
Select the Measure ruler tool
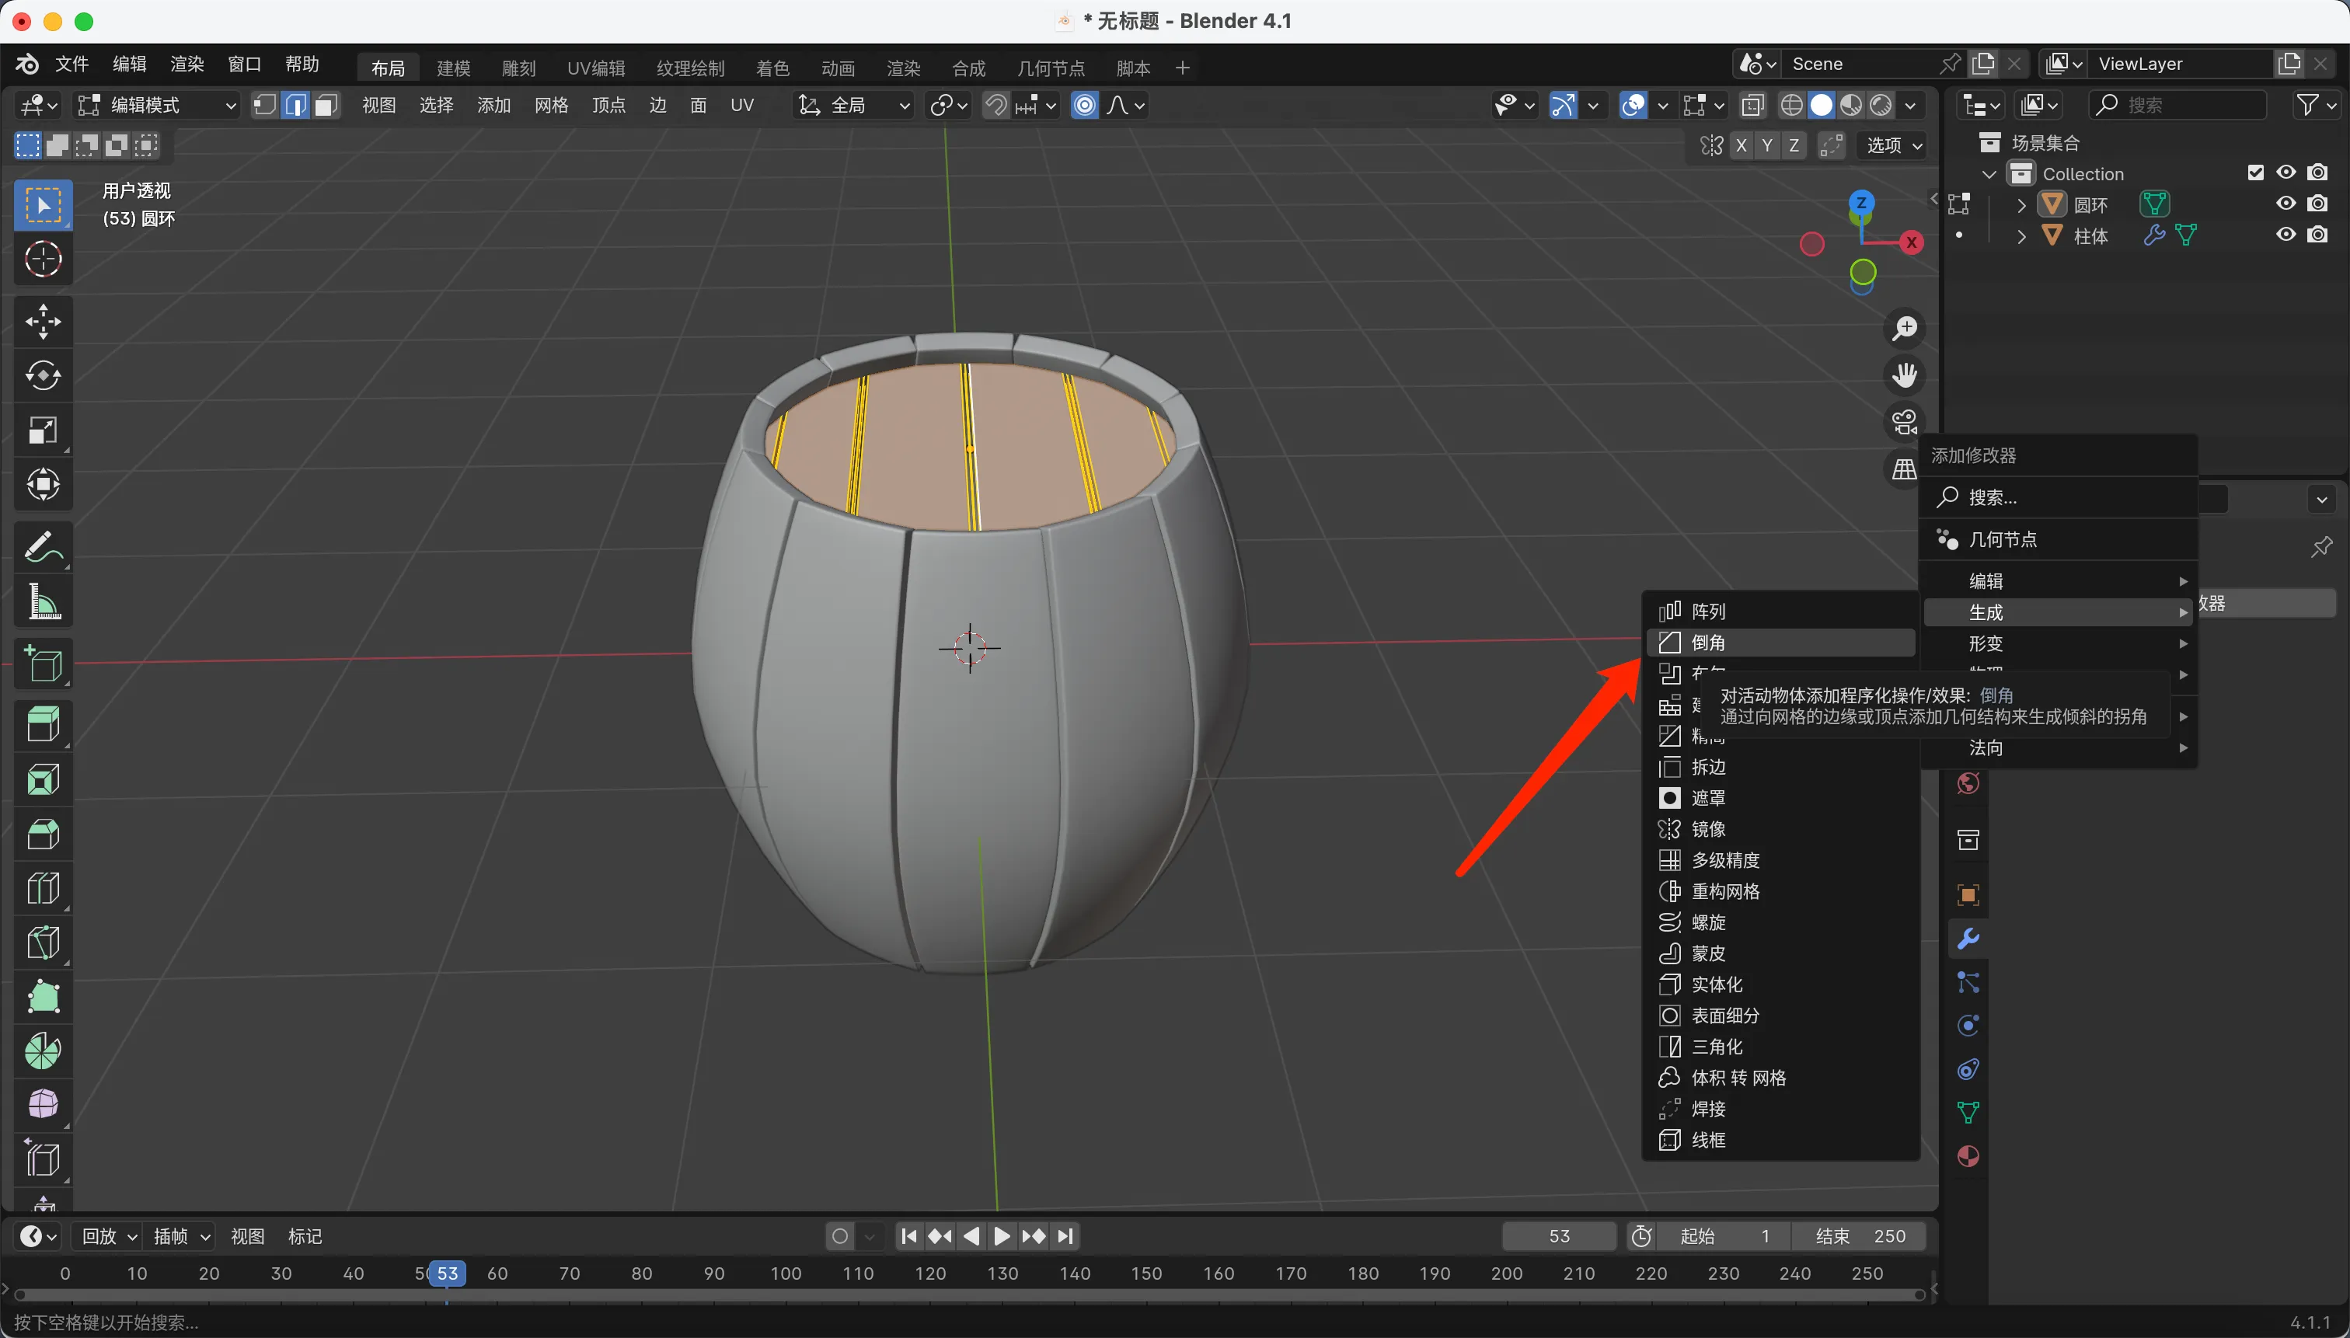(x=42, y=603)
